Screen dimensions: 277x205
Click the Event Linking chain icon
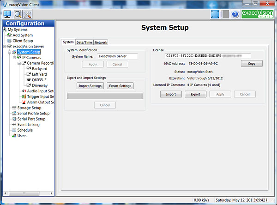click(x=14, y=124)
